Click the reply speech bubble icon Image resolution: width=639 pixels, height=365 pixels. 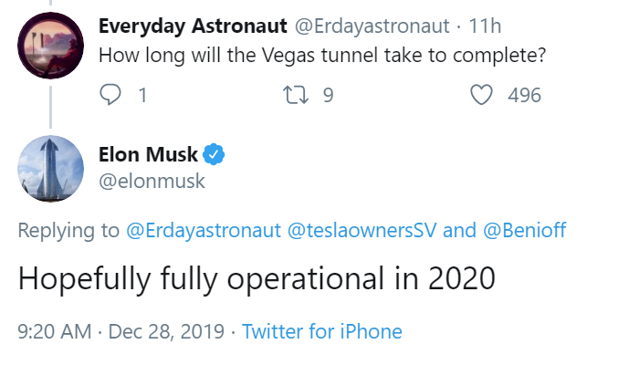click(x=110, y=95)
